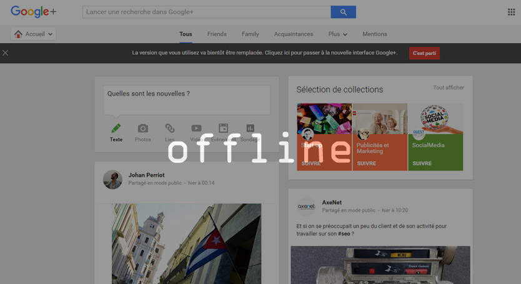Open the Cuban flag street photo
Image resolution: width=521 pixels, height=284 pixels.
click(186, 244)
